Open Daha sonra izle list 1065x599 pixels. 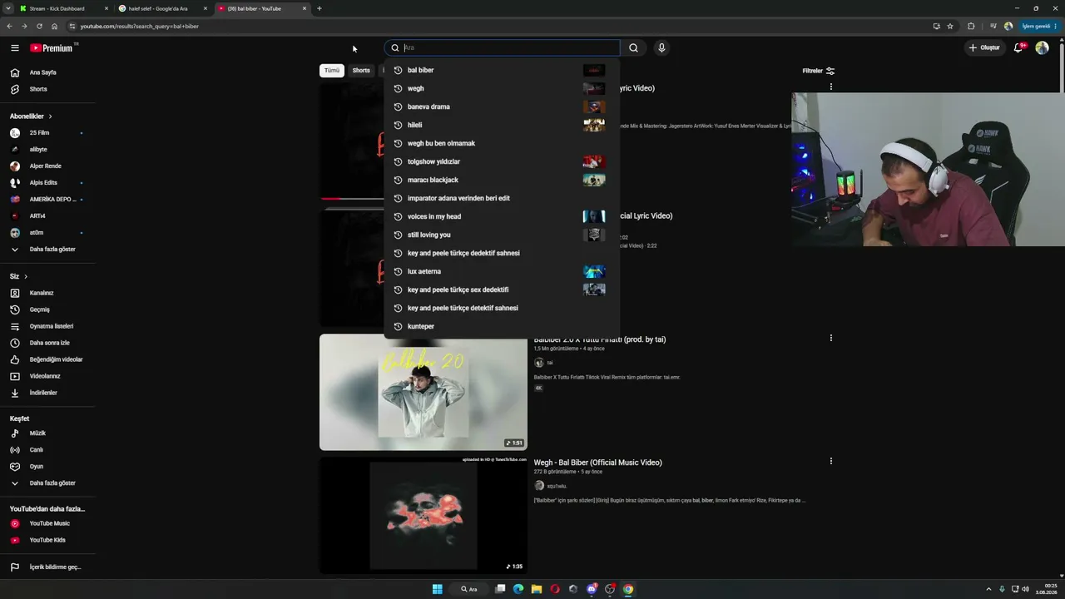(x=47, y=343)
